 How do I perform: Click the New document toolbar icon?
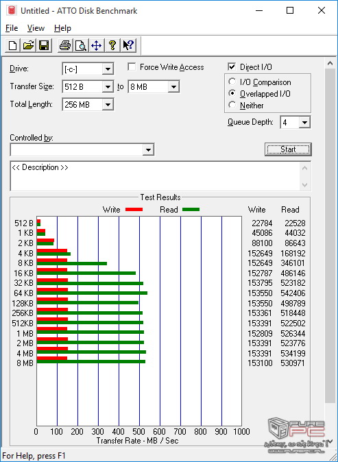click(12, 46)
